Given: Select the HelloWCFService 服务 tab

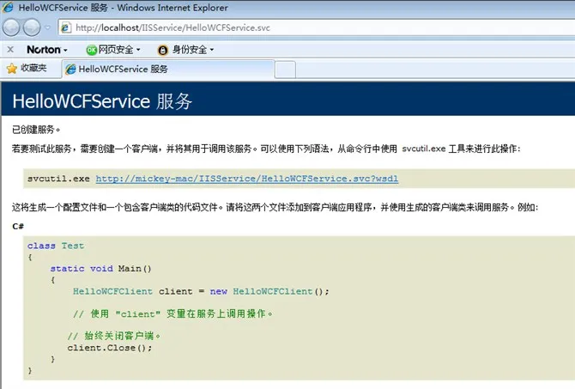Looking at the screenshot, I should pyautogui.click(x=168, y=69).
